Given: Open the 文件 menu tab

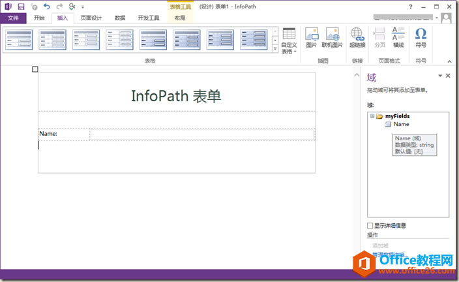Looking at the screenshot, I should point(13,18).
